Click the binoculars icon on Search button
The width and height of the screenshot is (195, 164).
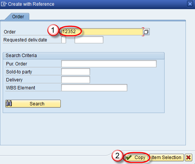[x=9, y=103]
